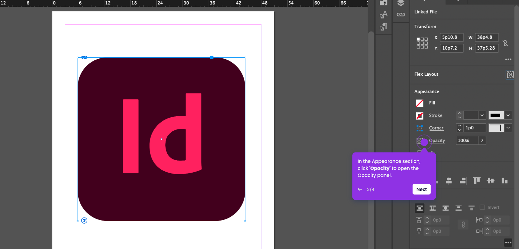
Task: Click the corner size stepper
Action: tap(460, 128)
